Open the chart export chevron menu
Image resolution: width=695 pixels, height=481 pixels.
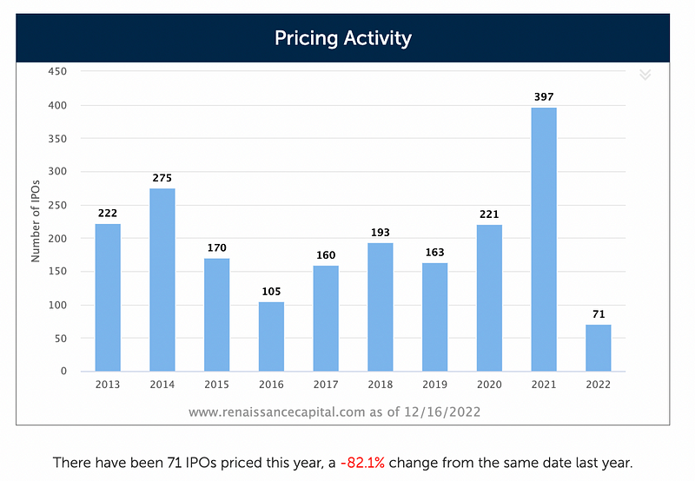(x=645, y=75)
